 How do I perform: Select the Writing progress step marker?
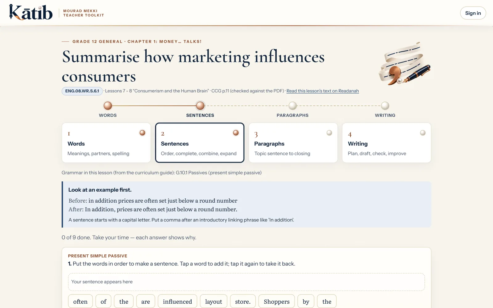(x=385, y=106)
